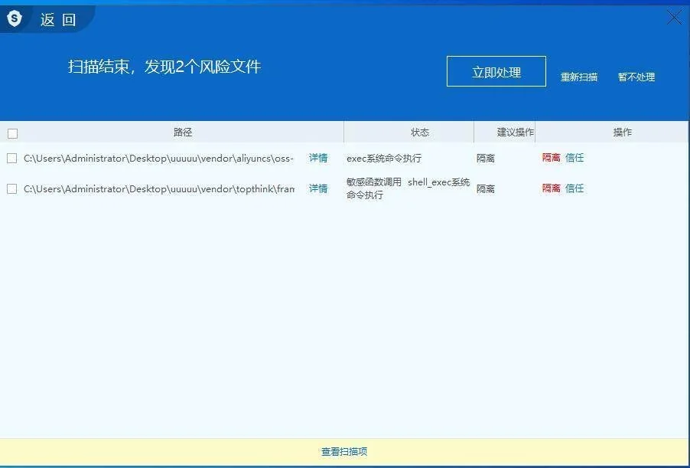Select the 操作 column header
This screenshot has height=468, width=690.
(x=622, y=133)
